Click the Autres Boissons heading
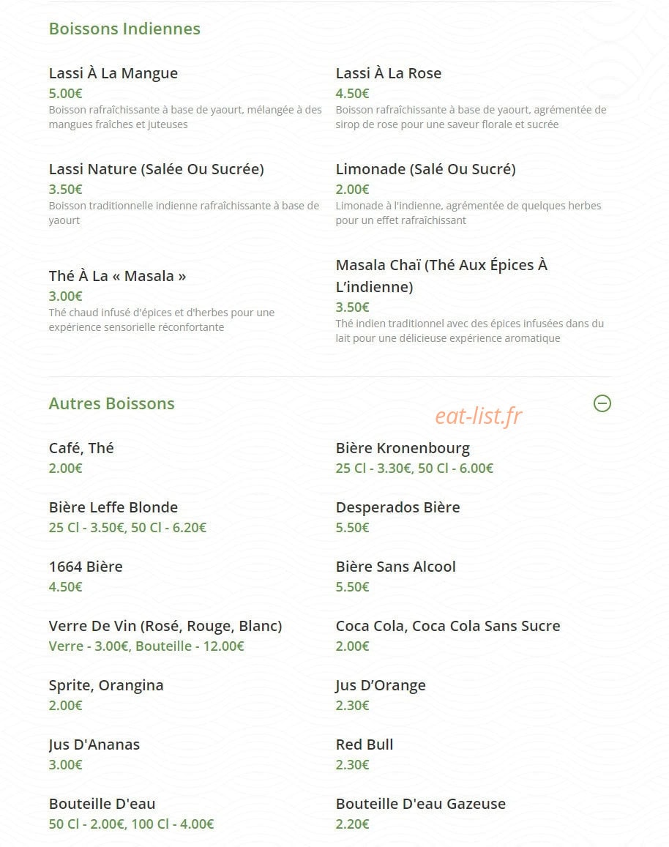 tap(111, 403)
